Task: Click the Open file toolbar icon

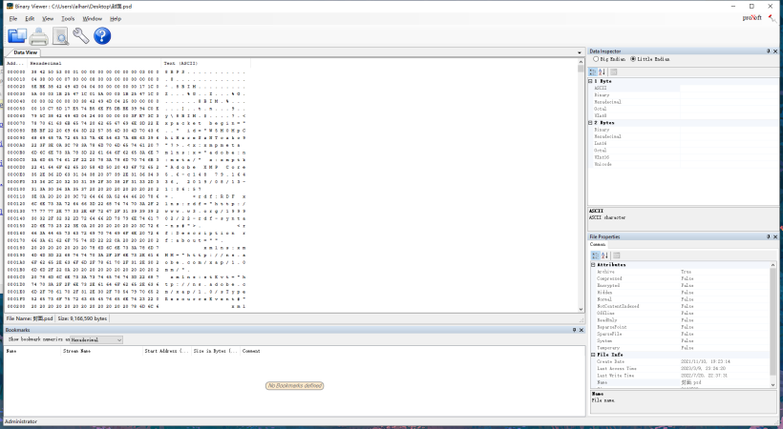Action: coord(17,36)
